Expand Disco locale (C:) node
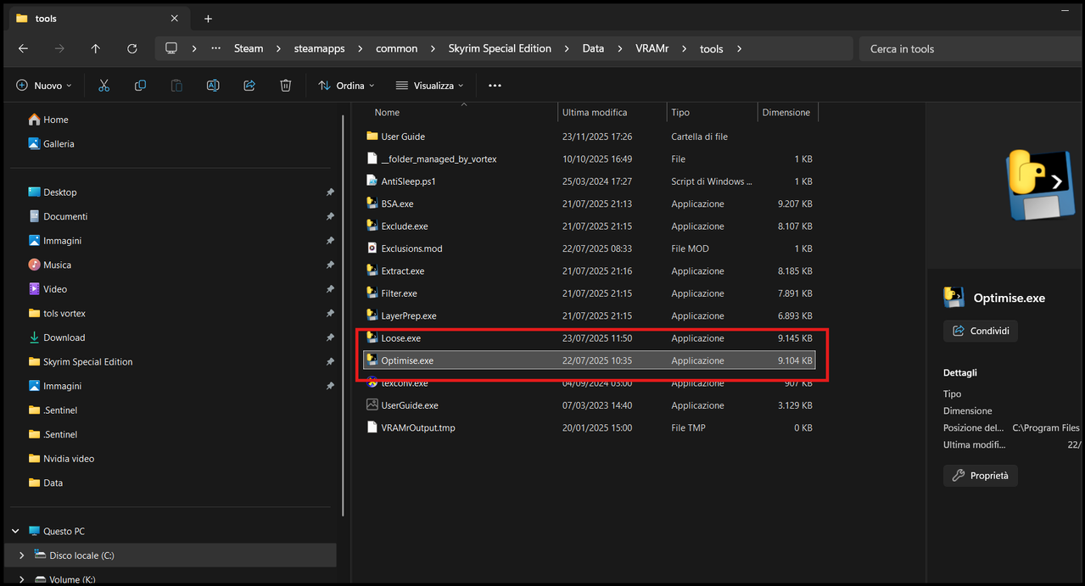This screenshot has width=1085, height=586. (x=21, y=555)
